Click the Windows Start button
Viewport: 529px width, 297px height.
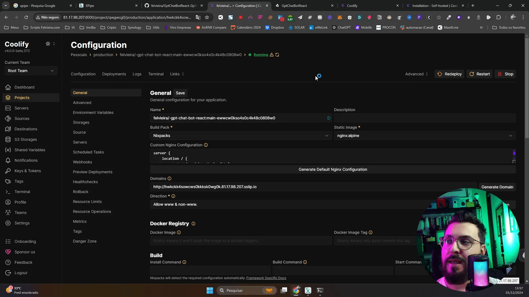pyautogui.click(x=210, y=290)
